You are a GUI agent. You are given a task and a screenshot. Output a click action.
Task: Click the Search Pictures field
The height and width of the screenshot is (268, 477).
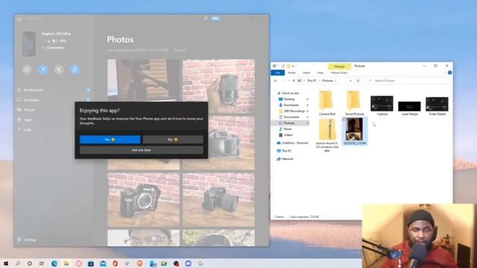[x=408, y=81]
